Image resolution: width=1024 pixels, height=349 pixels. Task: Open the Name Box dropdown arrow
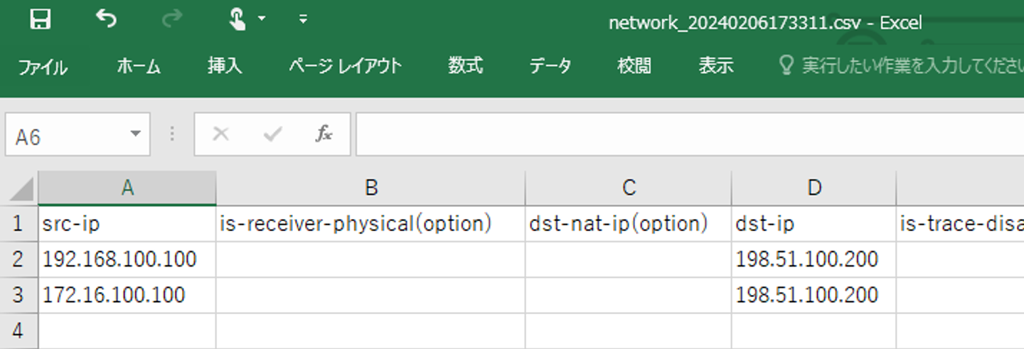click(135, 134)
